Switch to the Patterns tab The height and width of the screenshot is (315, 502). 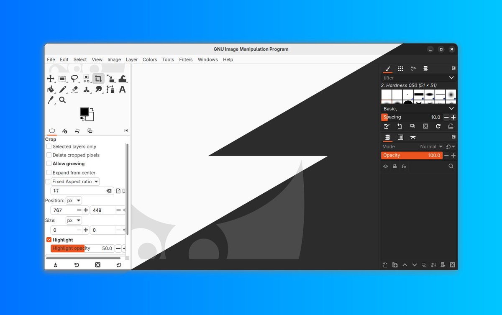coord(400,68)
